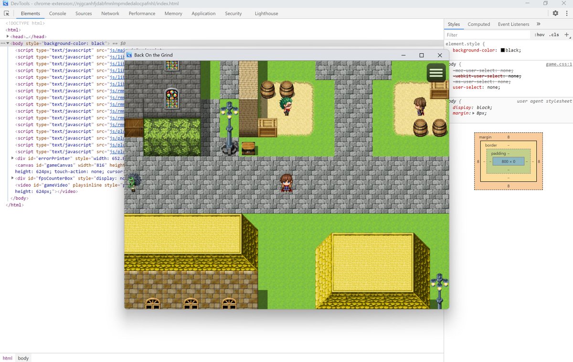The image size is (573, 362).
Task: Expand the fpsCounterBox div node
Action: 13,178
